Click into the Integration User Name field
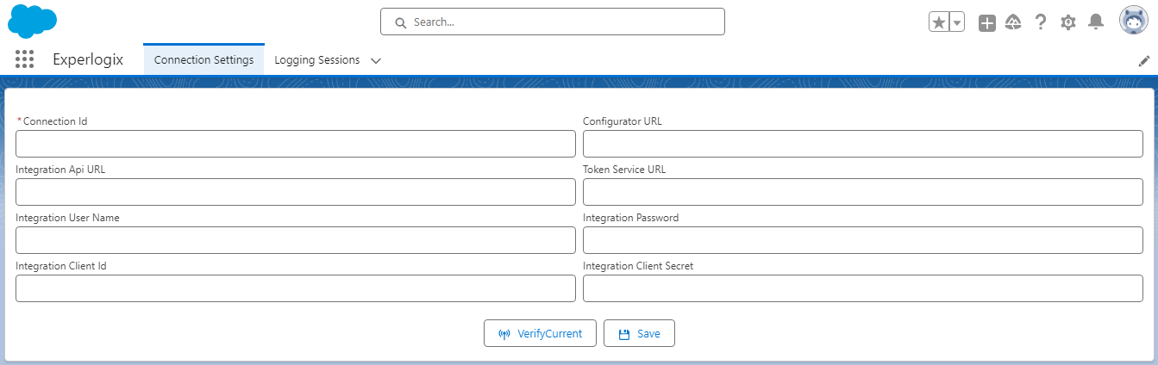 (295, 240)
